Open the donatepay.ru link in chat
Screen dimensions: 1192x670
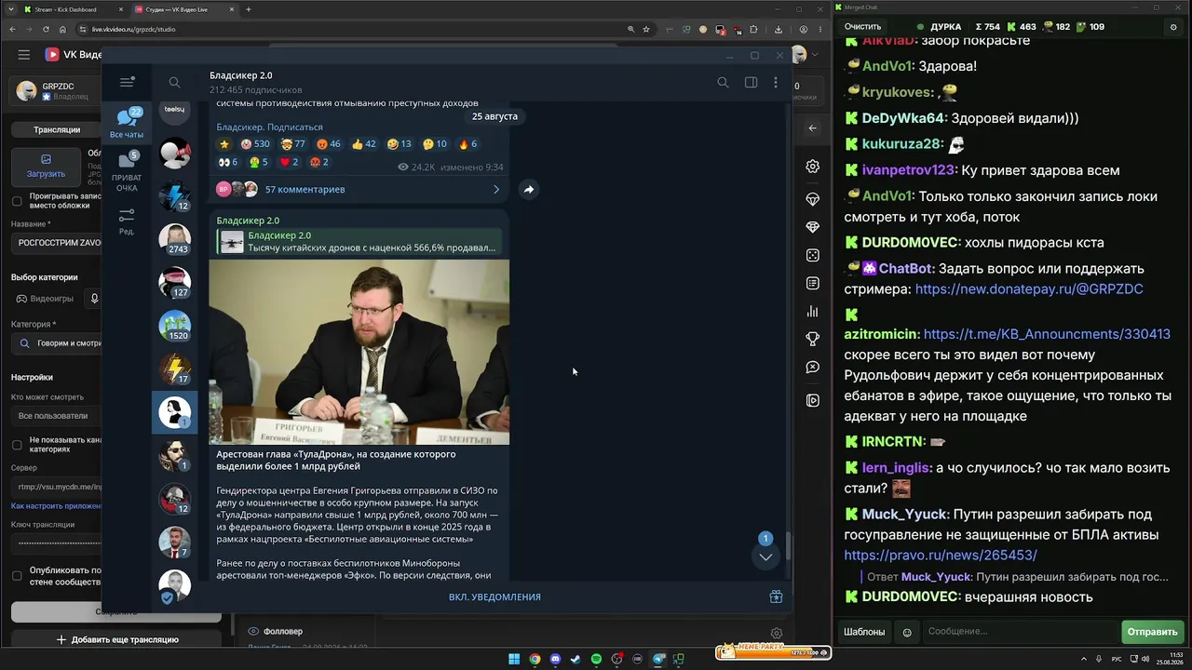tap(1029, 289)
